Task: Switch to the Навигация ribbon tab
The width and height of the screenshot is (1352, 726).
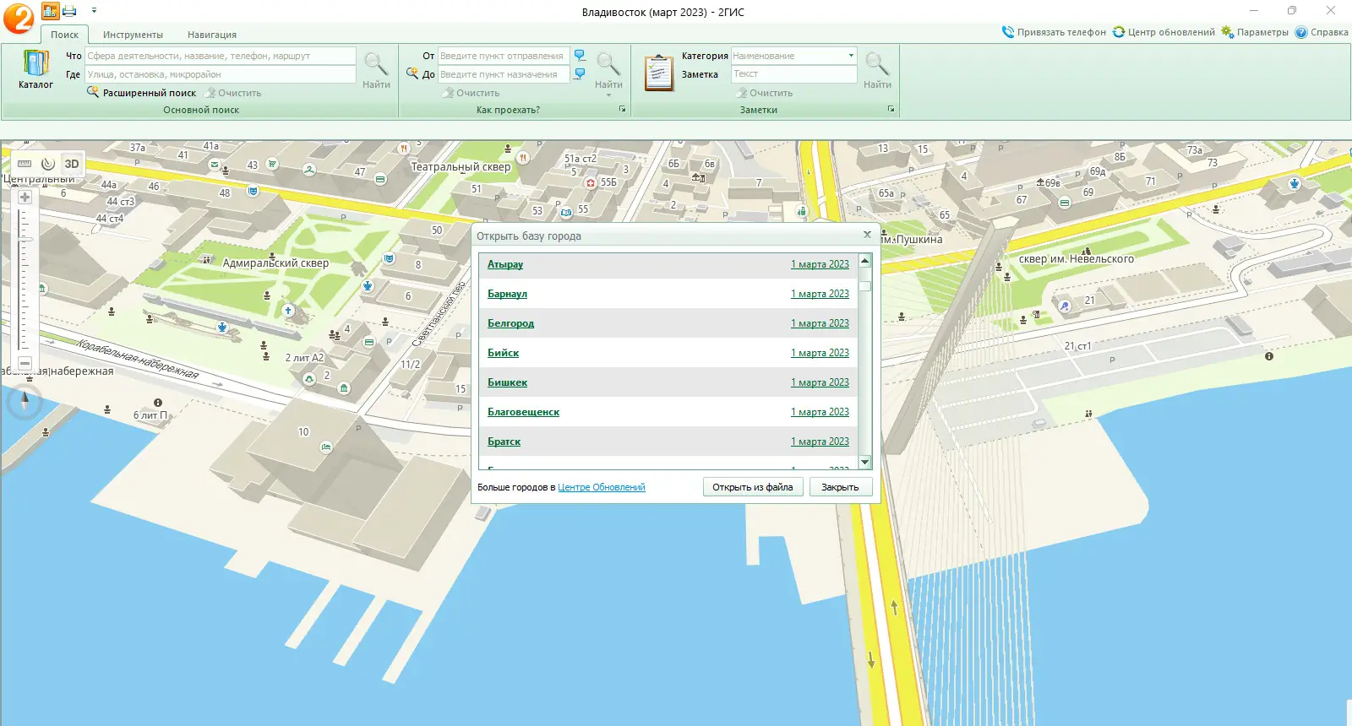Action: click(x=212, y=35)
